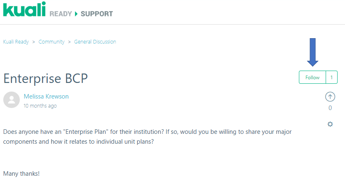Click the follower count number 1
Image resolution: width=345 pixels, height=179 pixels.
tap(331, 77)
